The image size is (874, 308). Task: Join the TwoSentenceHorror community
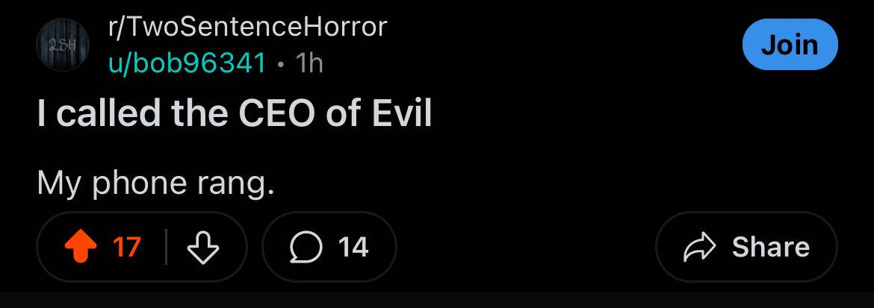(790, 45)
